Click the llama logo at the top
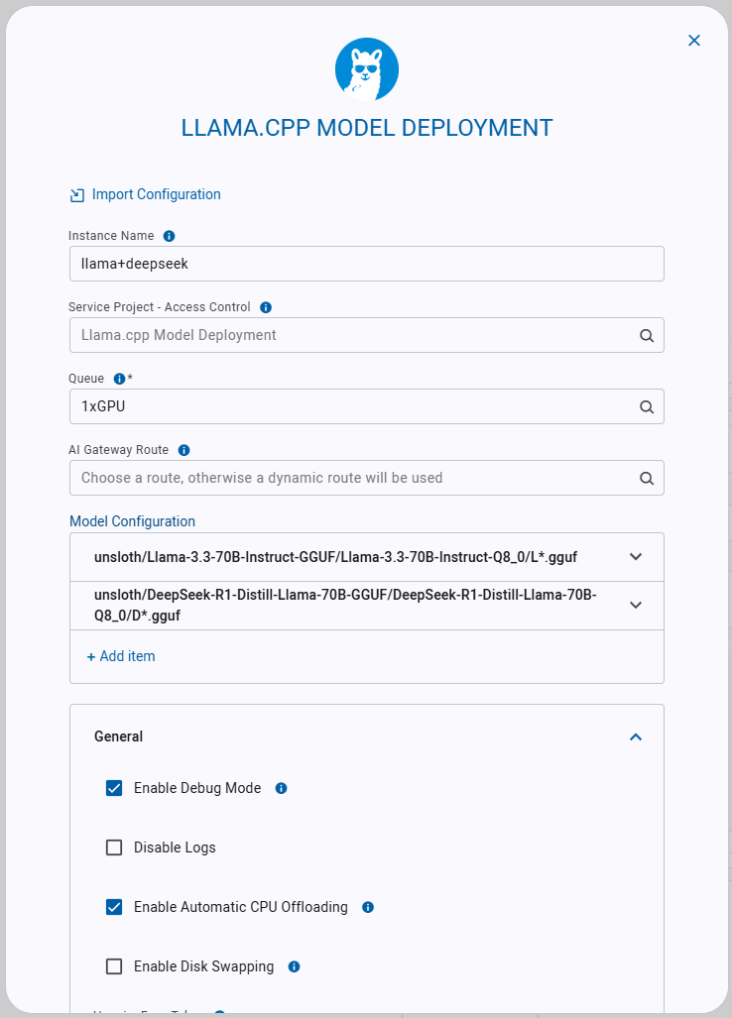The width and height of the screenshot is (732, 1018). 366,69
